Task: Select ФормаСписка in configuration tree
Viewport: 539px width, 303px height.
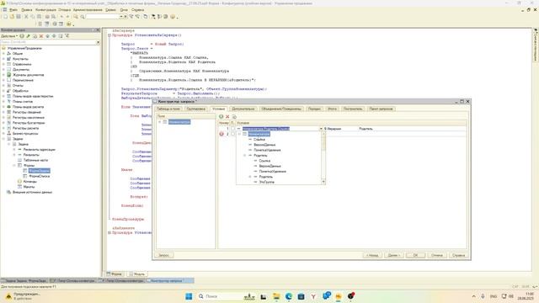Action: (39, 176)
